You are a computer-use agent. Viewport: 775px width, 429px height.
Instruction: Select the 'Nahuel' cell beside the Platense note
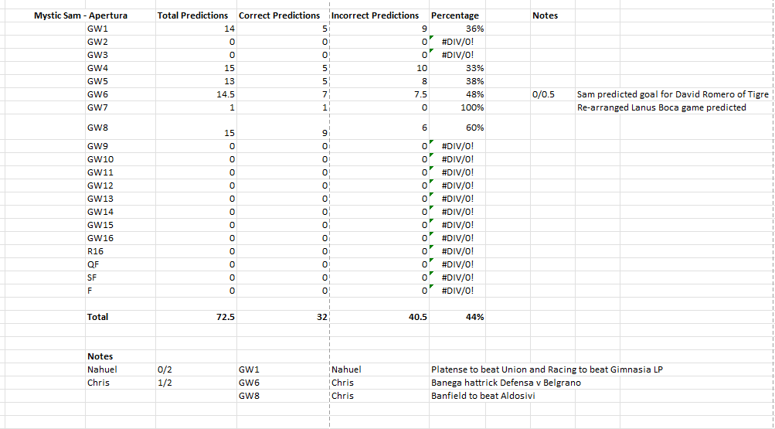click(346, 369)
